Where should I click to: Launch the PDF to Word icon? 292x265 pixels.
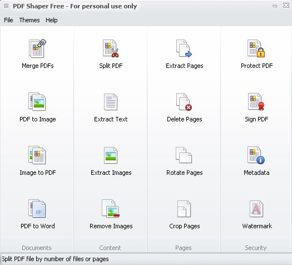click(37, 209)
